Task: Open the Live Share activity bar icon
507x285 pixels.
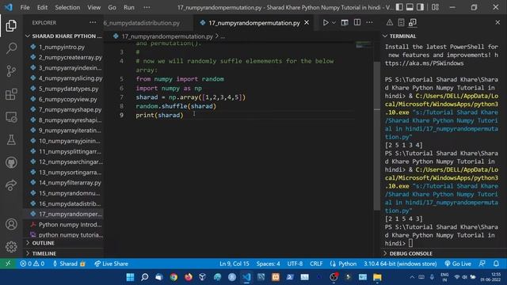Action: click(11, 185)
